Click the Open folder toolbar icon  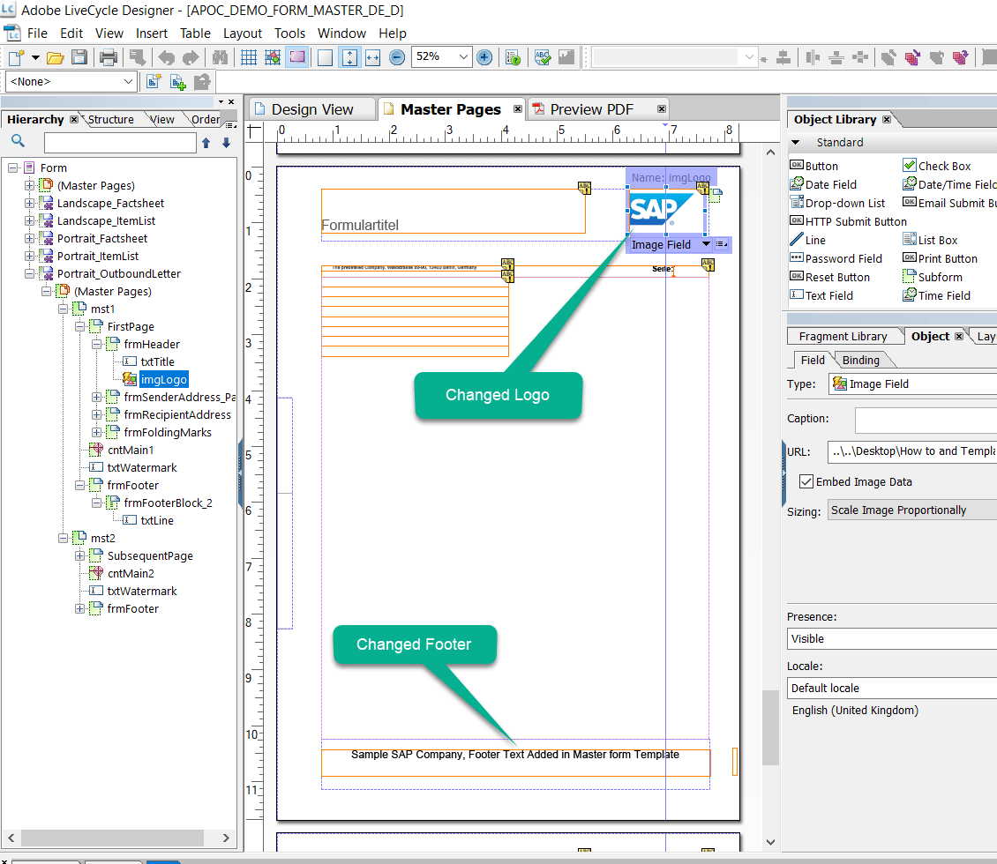coord(56,57)
